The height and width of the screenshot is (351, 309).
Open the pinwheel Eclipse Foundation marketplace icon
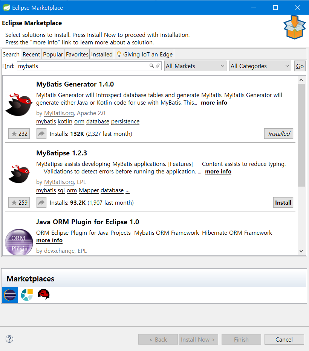coord(26,295)
